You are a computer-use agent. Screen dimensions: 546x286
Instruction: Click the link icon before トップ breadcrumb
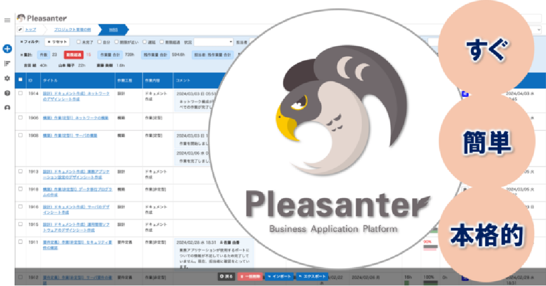tap(20, 29)
